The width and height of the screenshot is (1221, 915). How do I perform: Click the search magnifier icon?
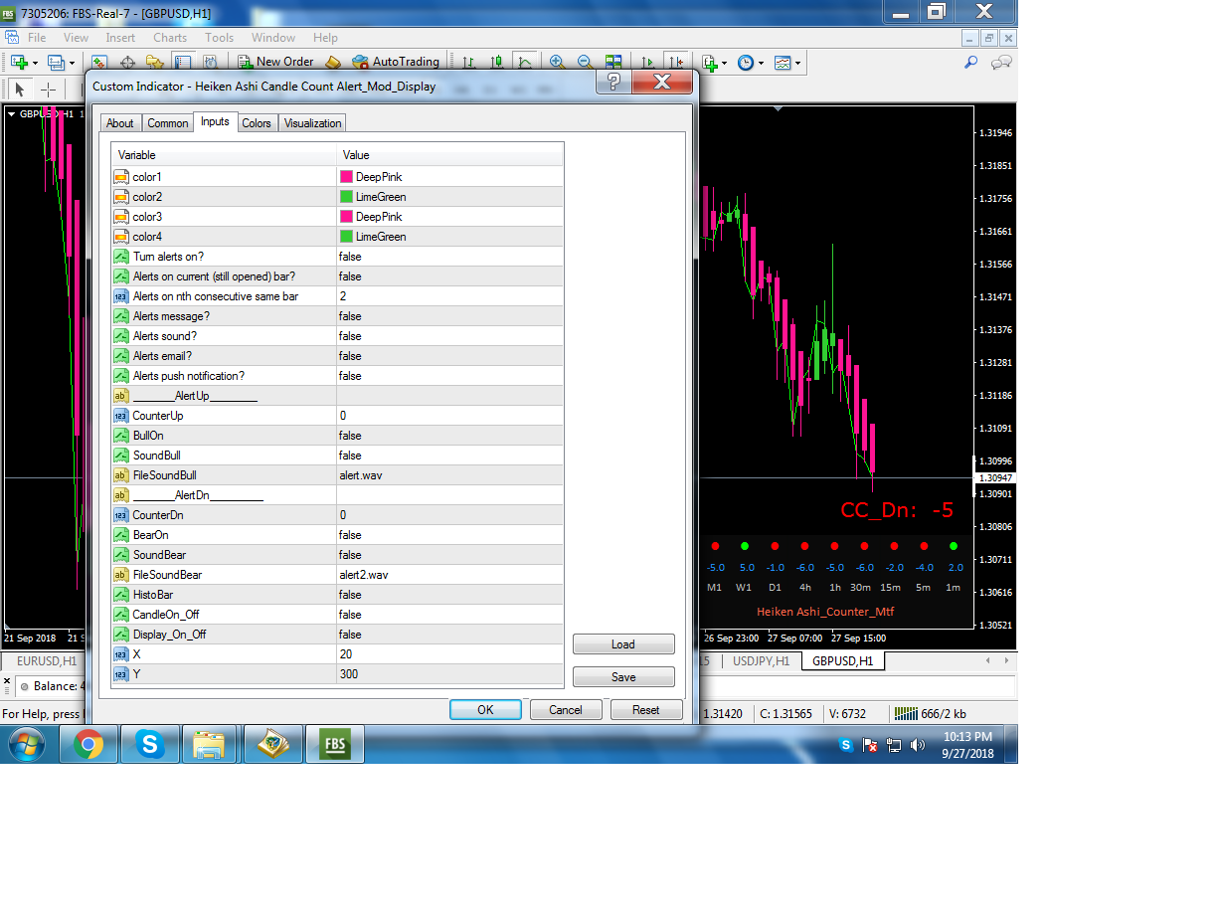971,62
